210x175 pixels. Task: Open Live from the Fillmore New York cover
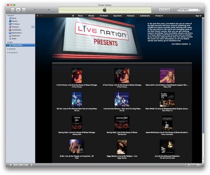pyautogui.click(x=122, y=99)
